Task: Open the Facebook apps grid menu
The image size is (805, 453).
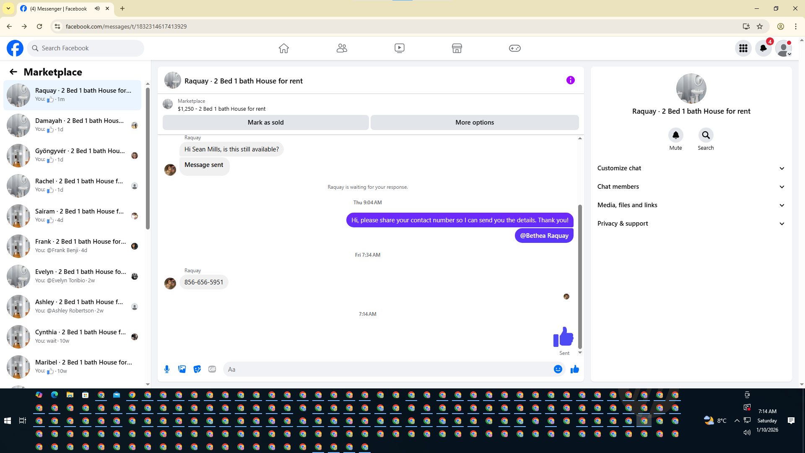Action: [743, 48]
